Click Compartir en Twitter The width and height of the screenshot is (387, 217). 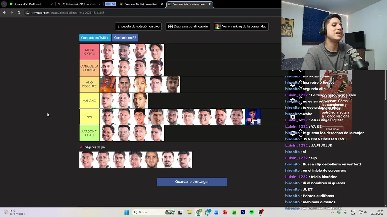[x=95, y=38]
